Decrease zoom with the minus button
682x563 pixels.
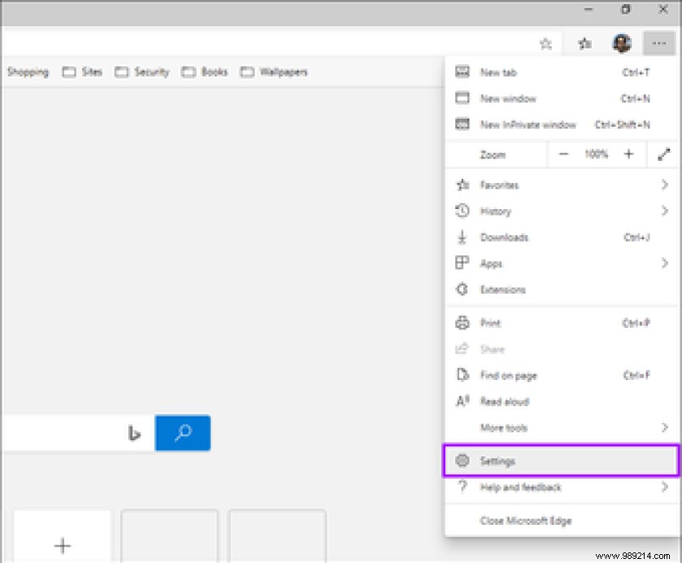pyautogui.click(x=563, y=154)
